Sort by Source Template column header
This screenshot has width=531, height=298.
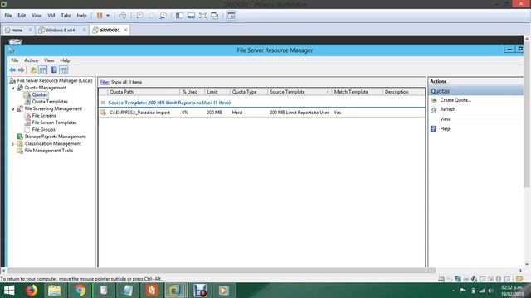[x=300, y=92]
